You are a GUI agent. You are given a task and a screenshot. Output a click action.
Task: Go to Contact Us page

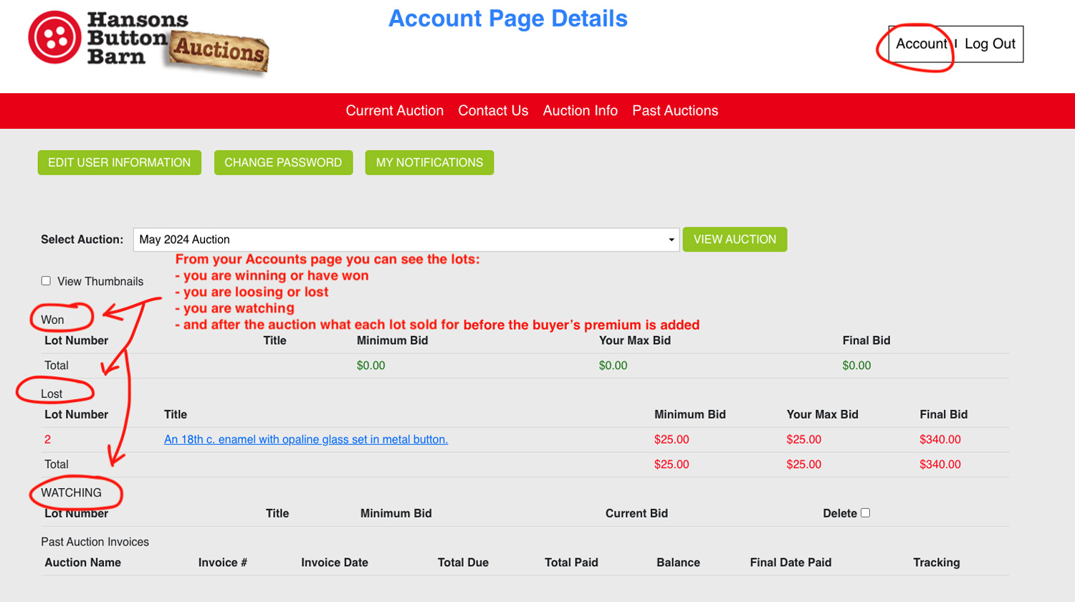(x=493, y=110)
